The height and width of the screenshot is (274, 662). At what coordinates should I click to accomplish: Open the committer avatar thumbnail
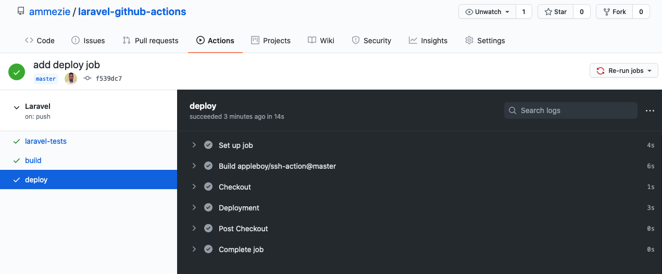click(x=71, y=79)
